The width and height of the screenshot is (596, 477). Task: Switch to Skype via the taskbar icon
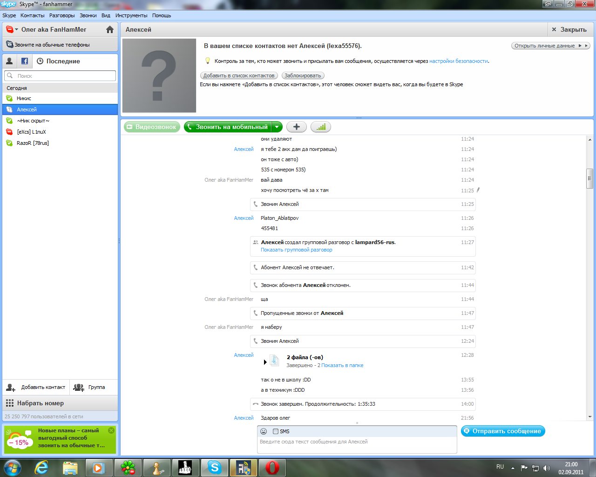point(215,468)
